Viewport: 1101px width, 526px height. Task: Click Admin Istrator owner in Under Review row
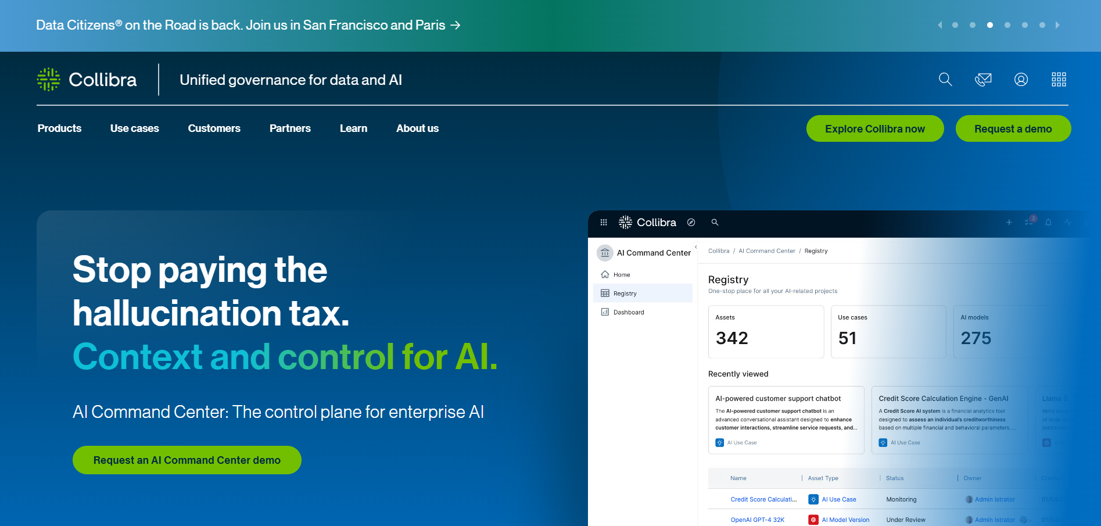coord(995,520)
